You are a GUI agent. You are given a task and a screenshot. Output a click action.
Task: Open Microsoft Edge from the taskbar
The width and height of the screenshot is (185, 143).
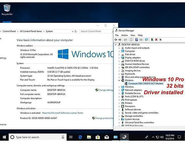click(80, 137)
